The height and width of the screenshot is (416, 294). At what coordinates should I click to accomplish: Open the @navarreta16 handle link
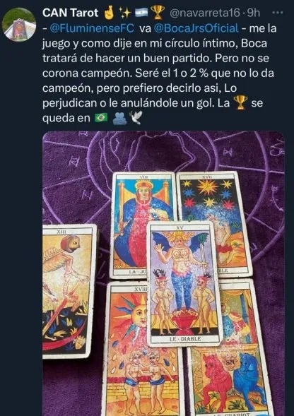point(204,13)
